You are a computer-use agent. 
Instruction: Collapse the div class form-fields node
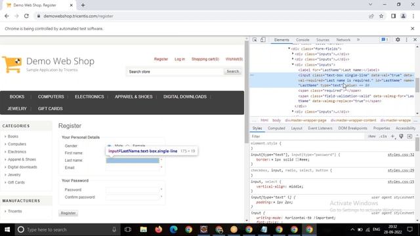(289, 49)
